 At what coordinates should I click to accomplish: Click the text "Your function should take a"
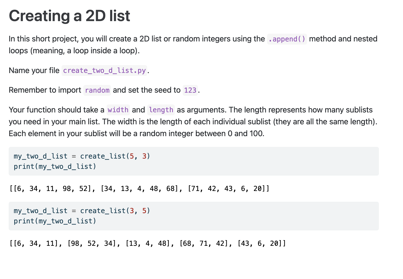point(56,110)
